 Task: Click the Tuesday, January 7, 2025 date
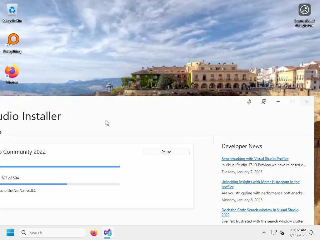click(x=242, y=172)
